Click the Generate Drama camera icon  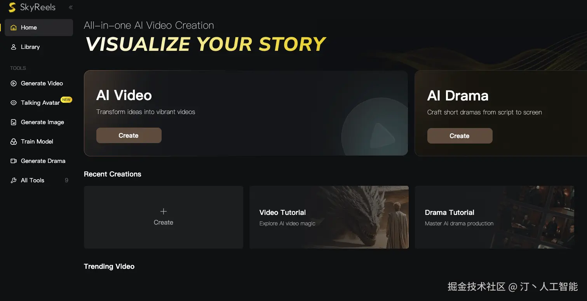[14, 161]
